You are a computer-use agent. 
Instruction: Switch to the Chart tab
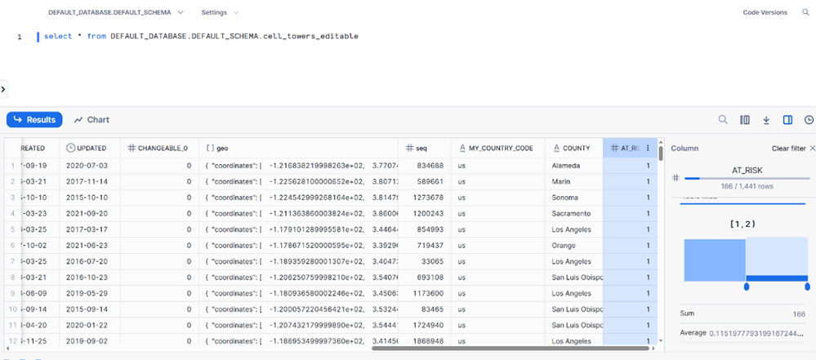tap(91, 120)
